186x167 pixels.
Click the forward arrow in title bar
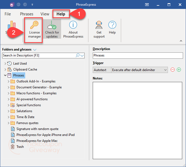[25, 5]
